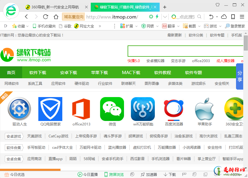Click the green-bordered site search box

(x=185, y=51)
